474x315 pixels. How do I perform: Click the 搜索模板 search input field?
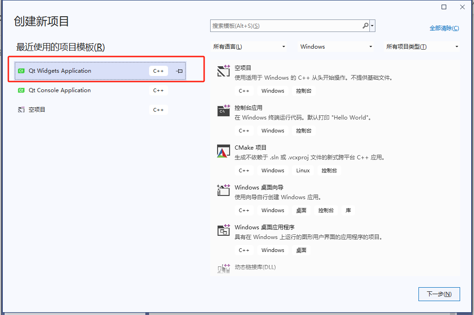[286, 26]
